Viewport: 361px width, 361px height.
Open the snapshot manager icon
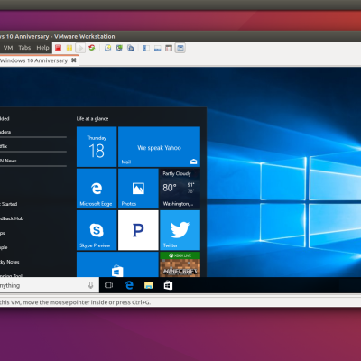click(x=131, y=48)
